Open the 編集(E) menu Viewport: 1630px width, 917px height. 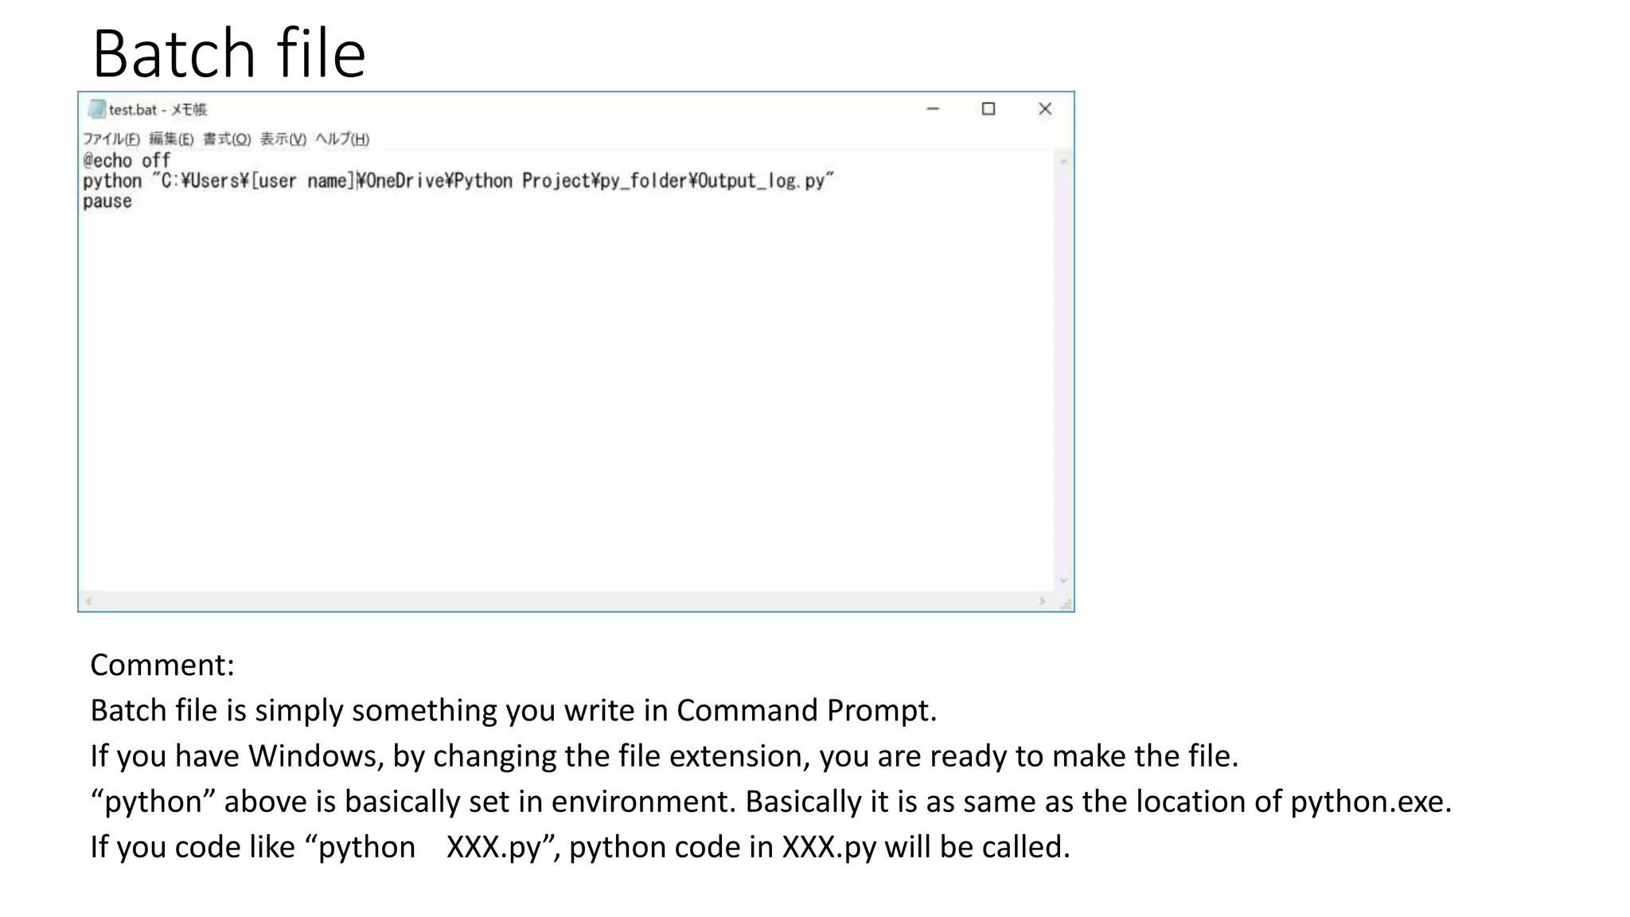[171, 139]
